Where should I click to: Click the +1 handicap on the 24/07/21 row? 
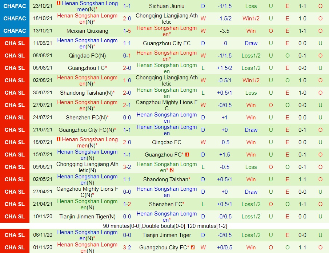pyautogui.click(x=225, y=118)
